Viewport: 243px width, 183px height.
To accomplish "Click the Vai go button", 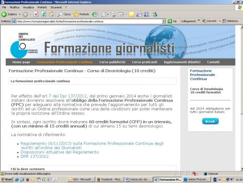I will coord(172,21).
